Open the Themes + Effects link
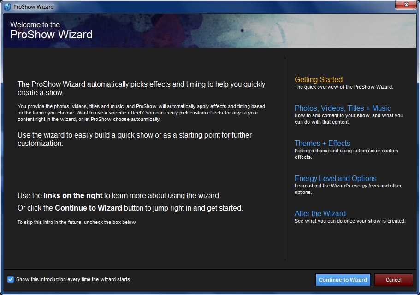The width and height of the screenshot is (420, 295). click(322, 143)
